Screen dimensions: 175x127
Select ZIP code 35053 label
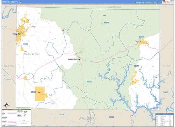(x=166, y=92)
